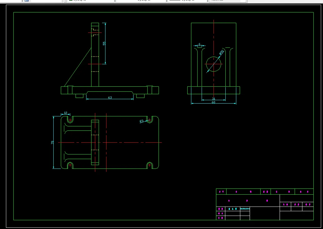The height and width of the screenshot is (229, 323).
Task: Pick the diagonal rib line in the side view
Action: coord(78,67)
